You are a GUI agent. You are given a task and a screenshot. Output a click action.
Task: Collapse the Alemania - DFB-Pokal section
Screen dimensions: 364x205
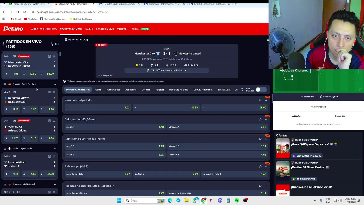(x=55, y=184)
